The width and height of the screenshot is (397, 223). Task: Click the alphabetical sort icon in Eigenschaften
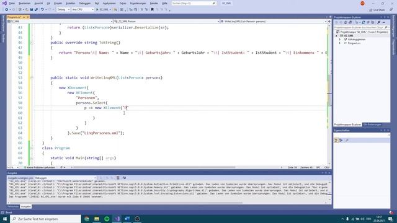pos(341,141)
